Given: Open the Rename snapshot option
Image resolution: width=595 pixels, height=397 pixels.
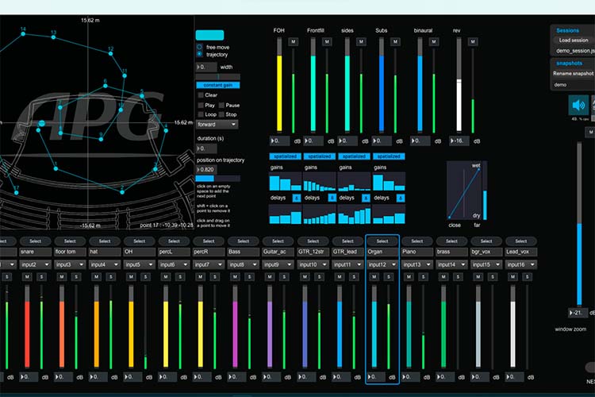Looking at the screenshot, I should click(573, 73).
